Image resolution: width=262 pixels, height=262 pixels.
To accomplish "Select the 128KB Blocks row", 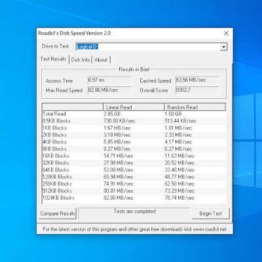I will pos(134,177).
